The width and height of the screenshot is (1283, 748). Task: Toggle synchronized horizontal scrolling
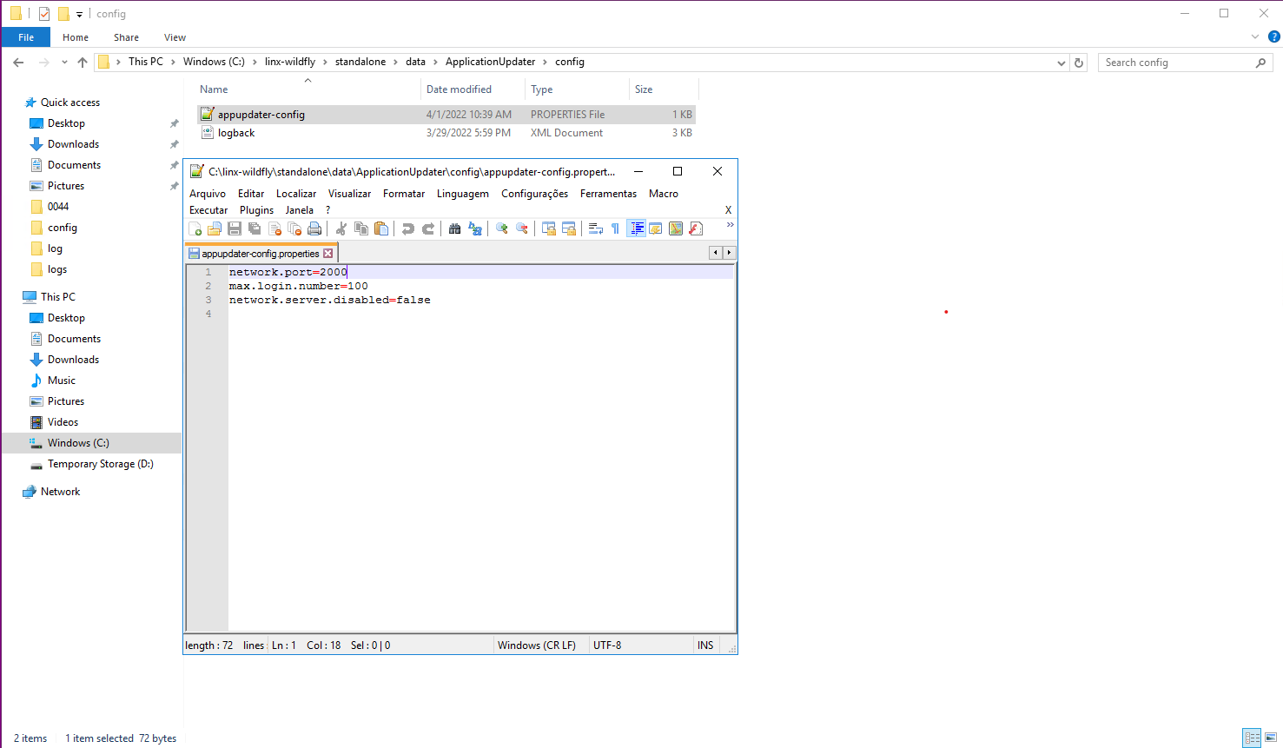point(569,228)
